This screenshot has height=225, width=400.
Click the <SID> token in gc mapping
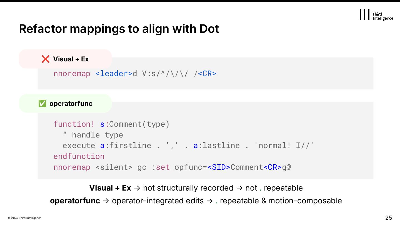[219, 167]
